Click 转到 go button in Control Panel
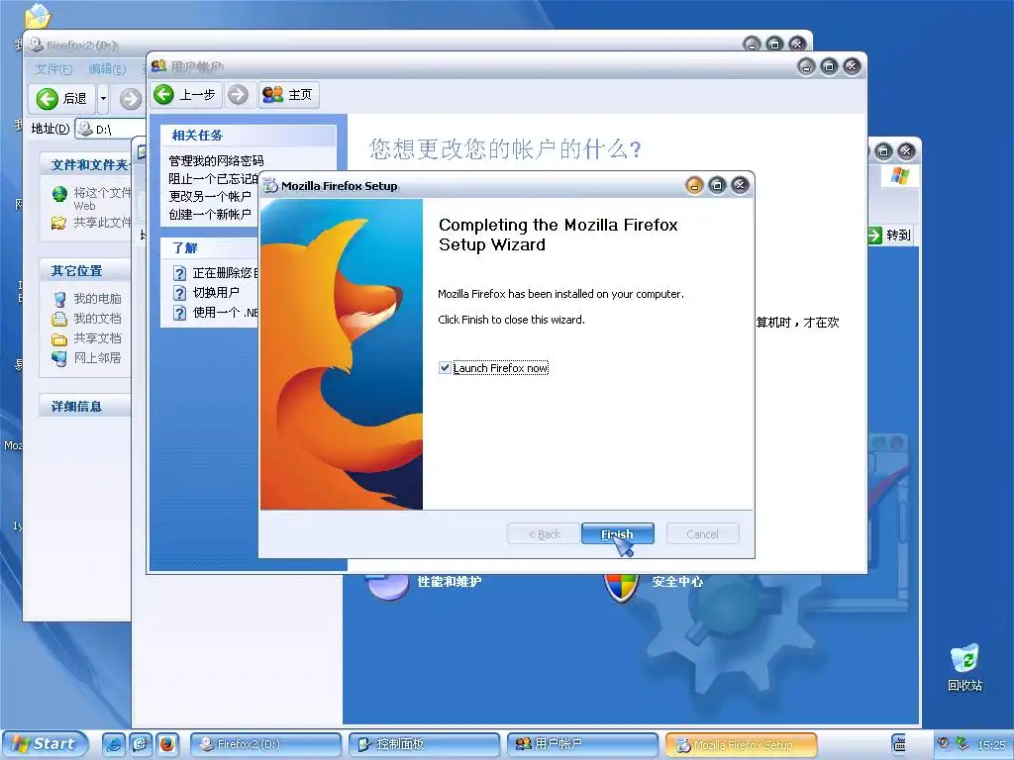The width and height of the screenshot is (1014, 760). 890,236
